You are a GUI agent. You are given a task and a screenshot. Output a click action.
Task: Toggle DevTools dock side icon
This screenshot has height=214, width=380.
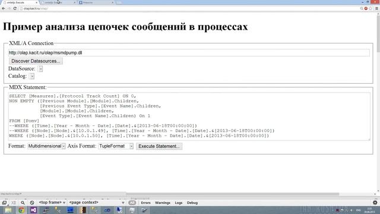click(4, 203)
